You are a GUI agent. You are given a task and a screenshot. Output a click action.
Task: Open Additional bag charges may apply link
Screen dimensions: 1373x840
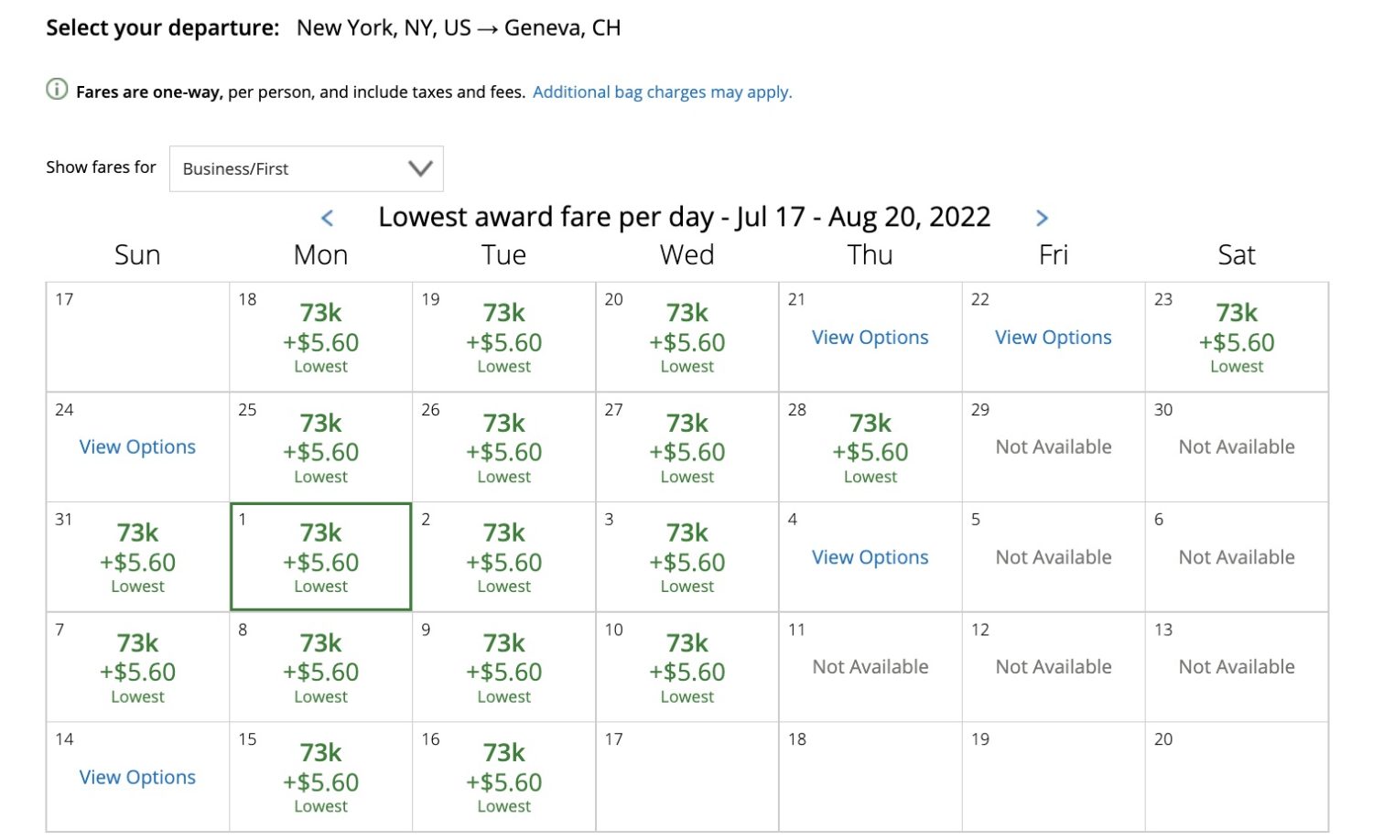point(662,92)
